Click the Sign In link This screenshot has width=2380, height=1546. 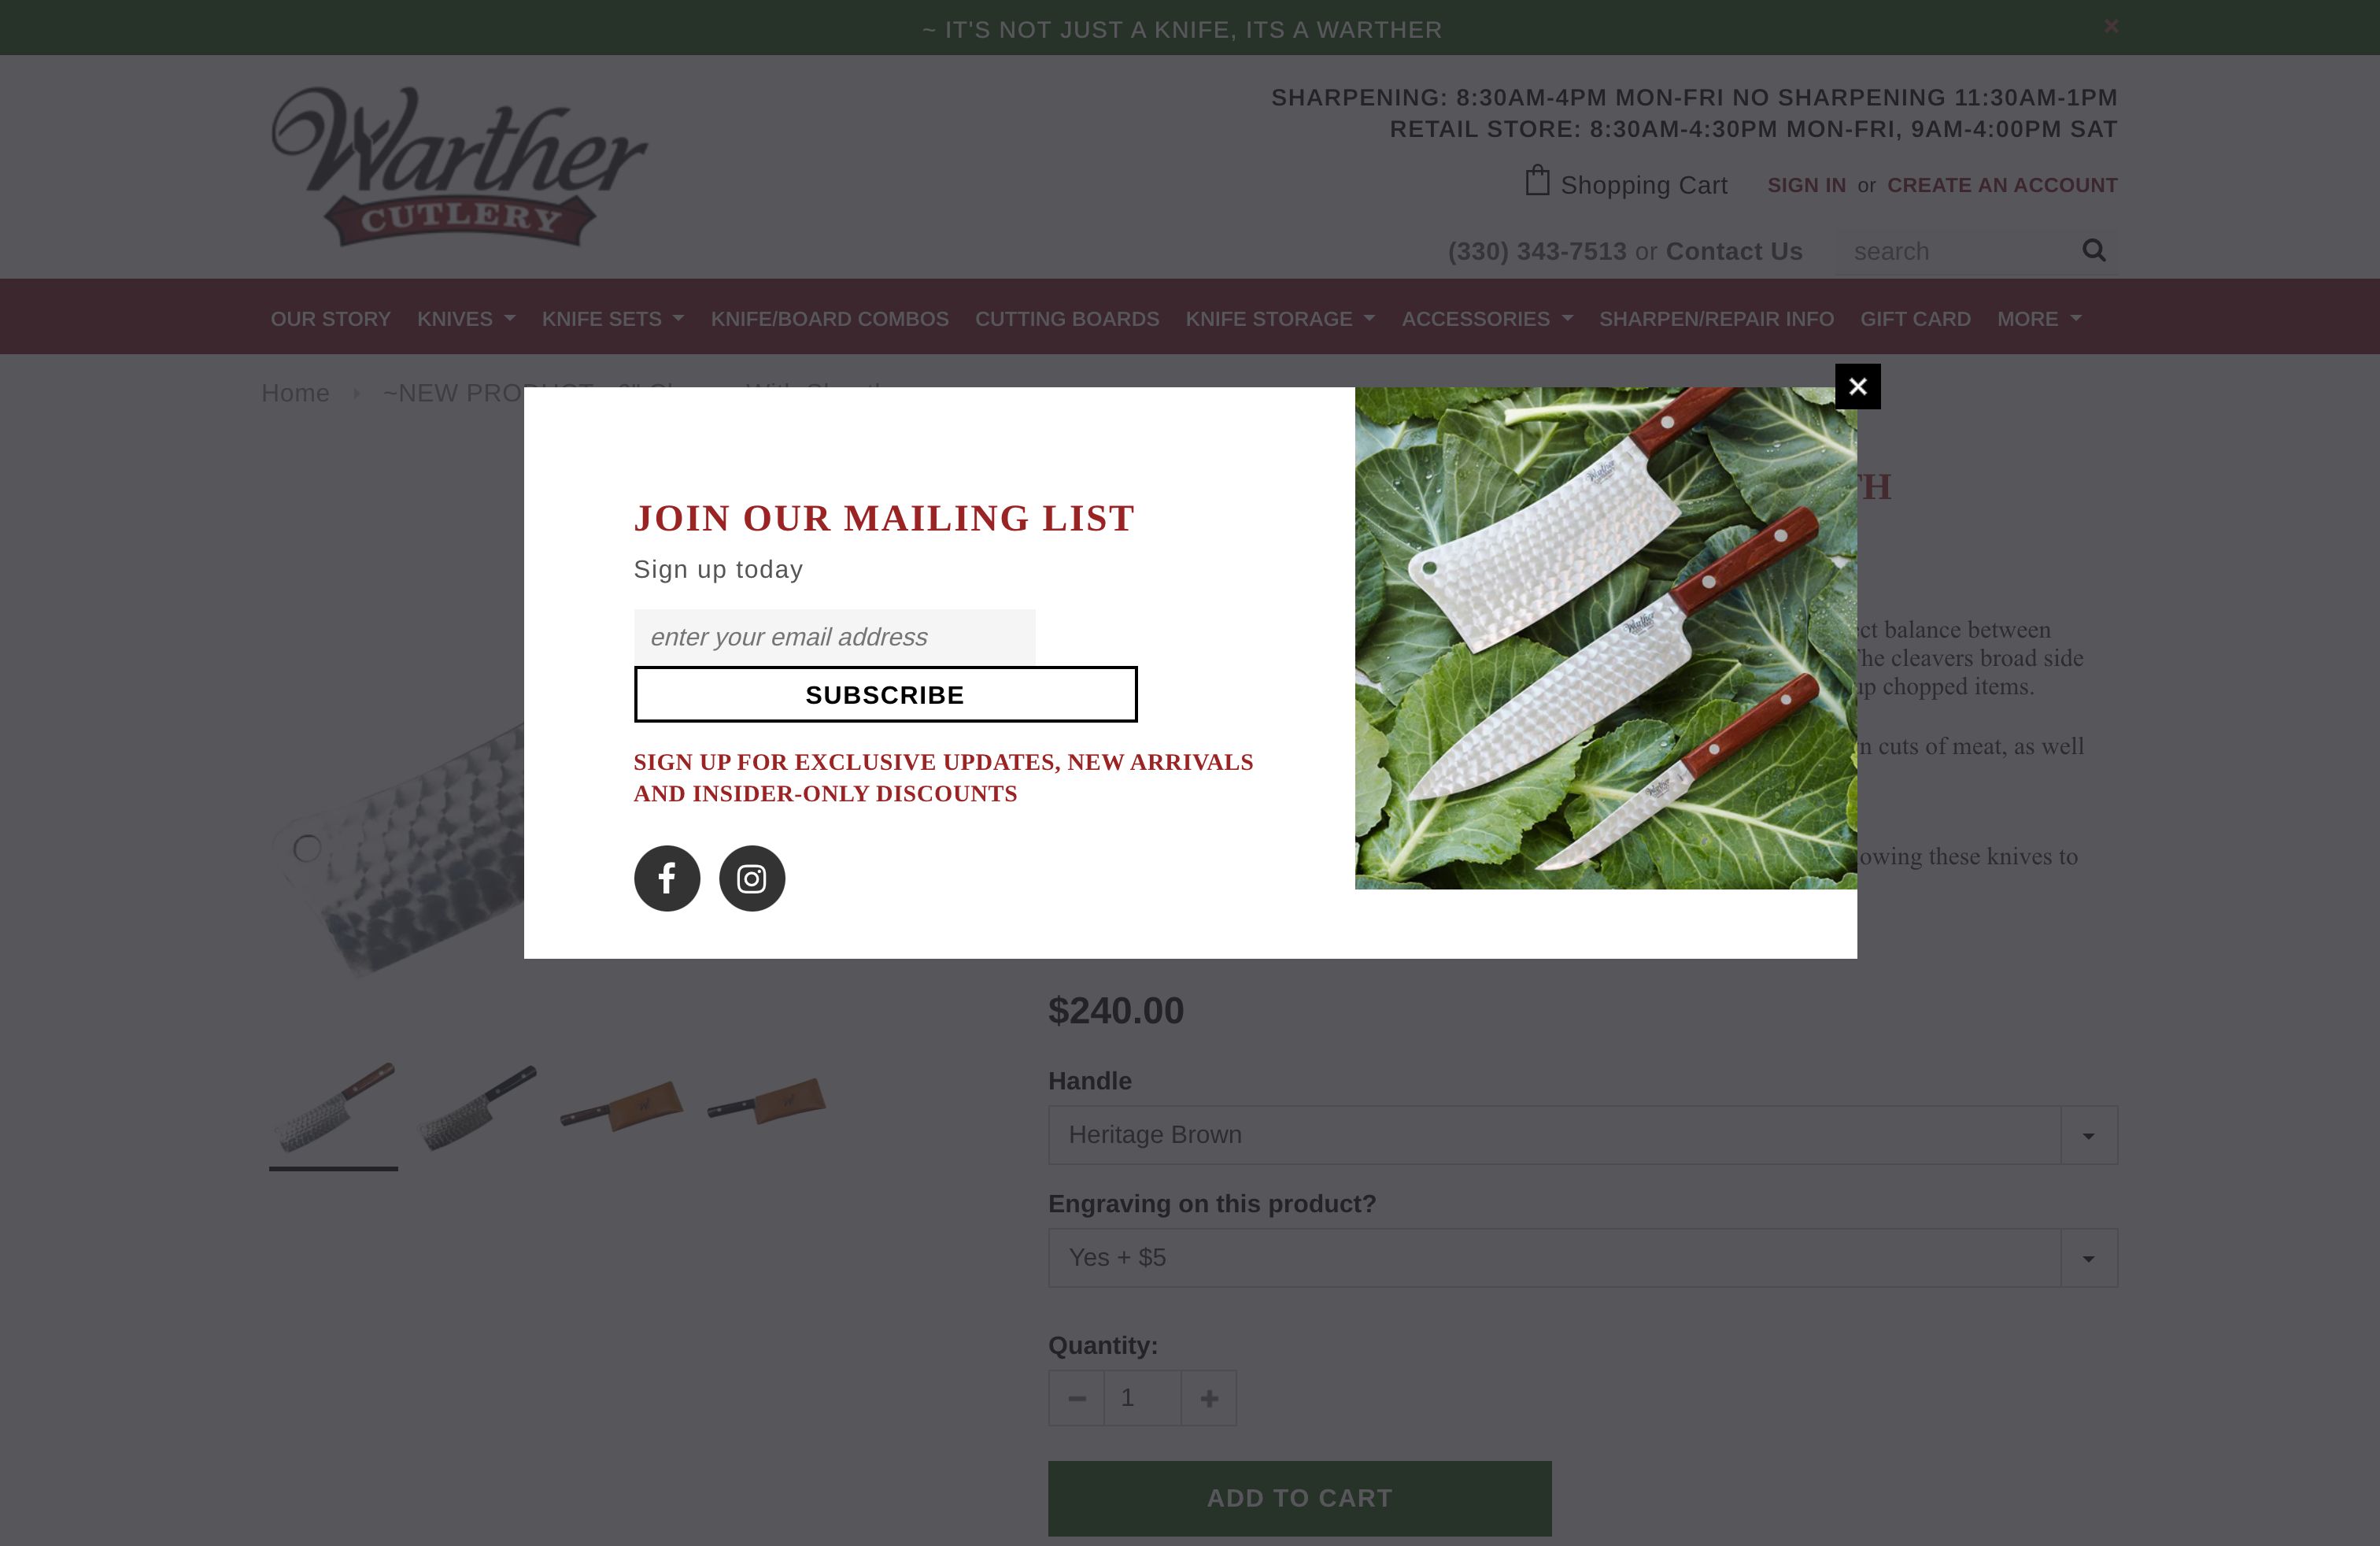point(1806,185)
